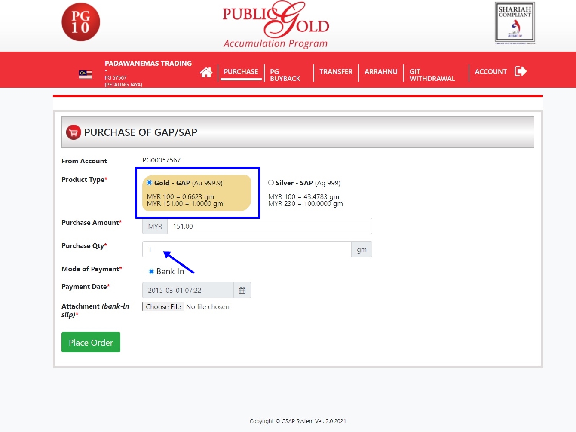Open the PG Buyback menu
This screenshot has height=432, width=576.
pos(285,75)
